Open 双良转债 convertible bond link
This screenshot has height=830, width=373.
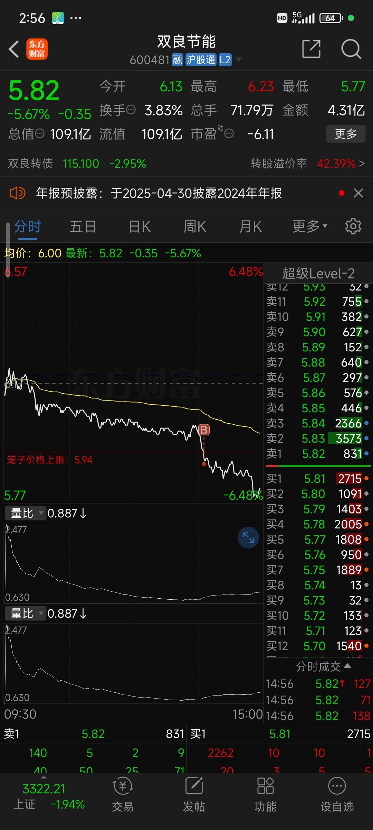pyautogui.click(x=77, y=164)
